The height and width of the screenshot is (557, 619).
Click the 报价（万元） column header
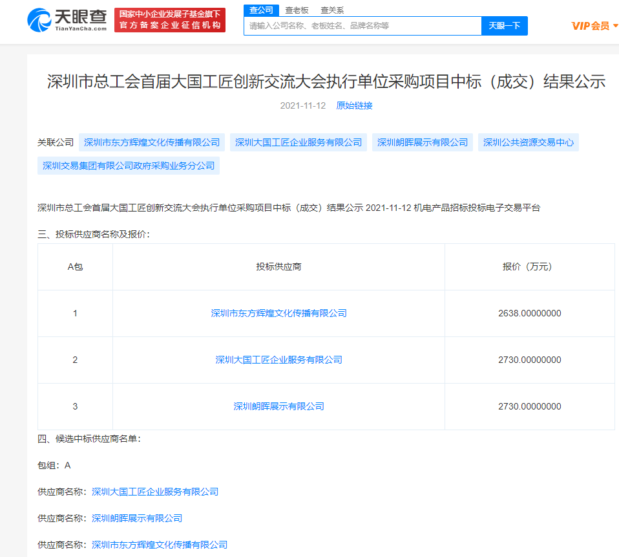point(529,267)
